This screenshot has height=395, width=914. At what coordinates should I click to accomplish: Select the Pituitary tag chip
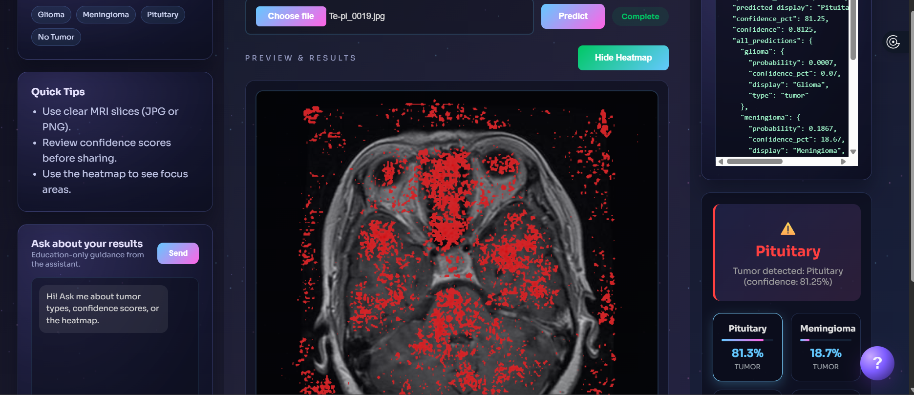(x=163, y=15)
